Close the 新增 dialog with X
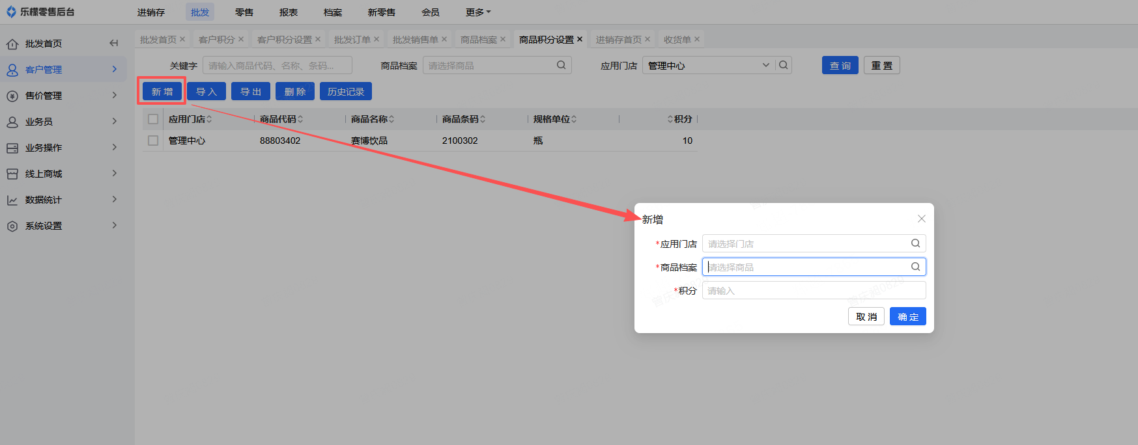Screen dimensions: 1138x445 click(921, 219)
